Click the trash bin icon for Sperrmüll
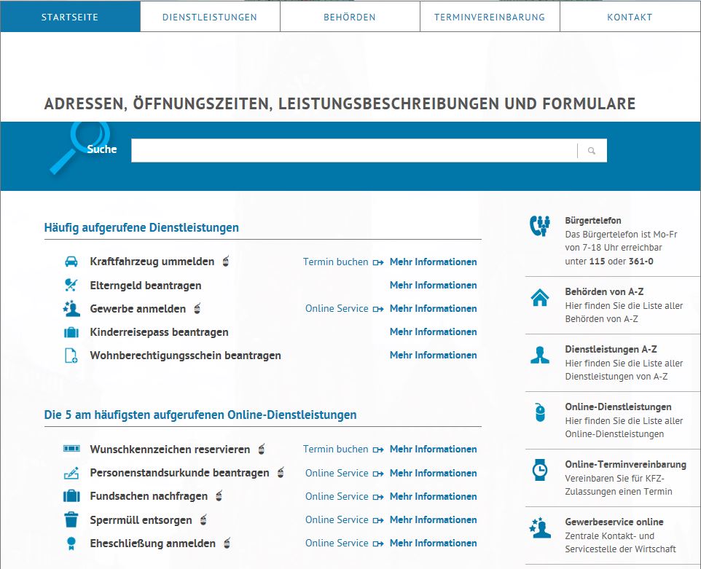 (x=71, y=520)
